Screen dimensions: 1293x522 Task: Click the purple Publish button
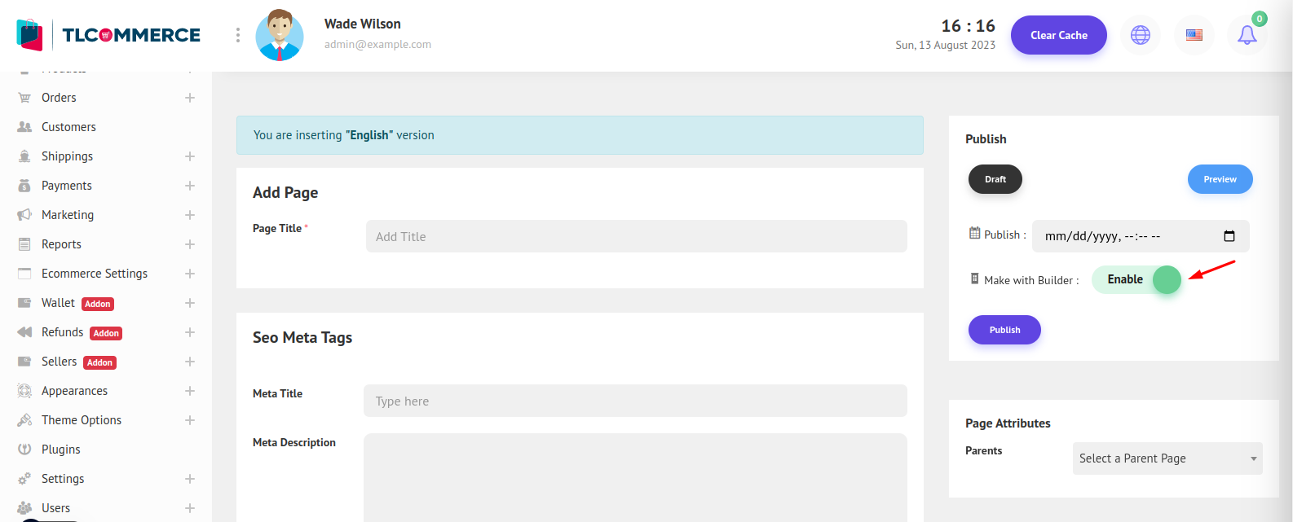(1004, 330)
